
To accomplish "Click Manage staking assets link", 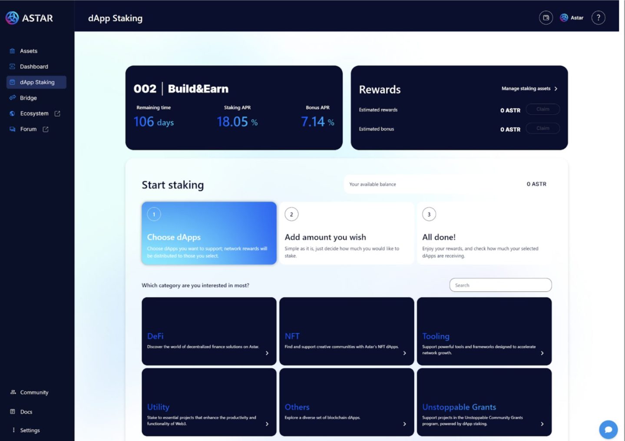I will (x=526, y=88).
